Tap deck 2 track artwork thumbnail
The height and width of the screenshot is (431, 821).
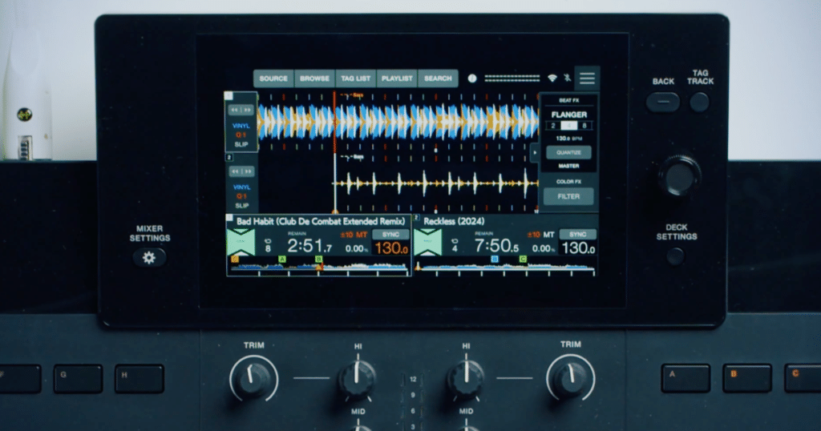[x=428, y=243]
